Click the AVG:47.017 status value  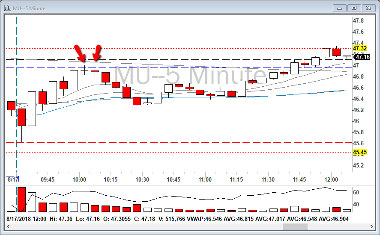coord(270,219)
